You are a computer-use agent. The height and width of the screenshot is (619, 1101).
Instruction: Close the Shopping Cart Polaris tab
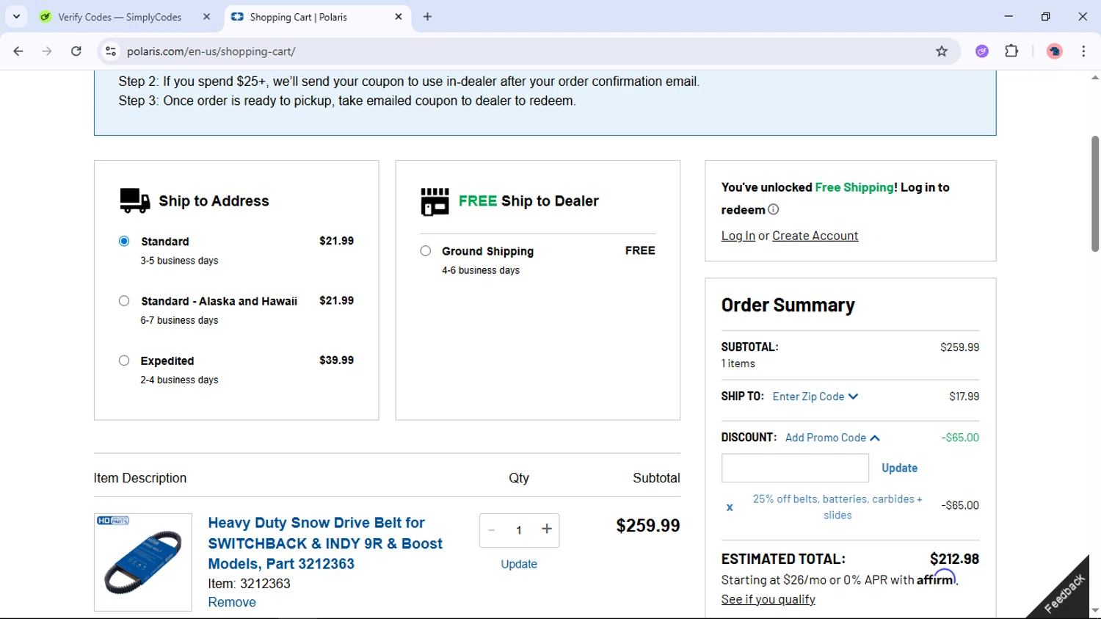[399, 16]
